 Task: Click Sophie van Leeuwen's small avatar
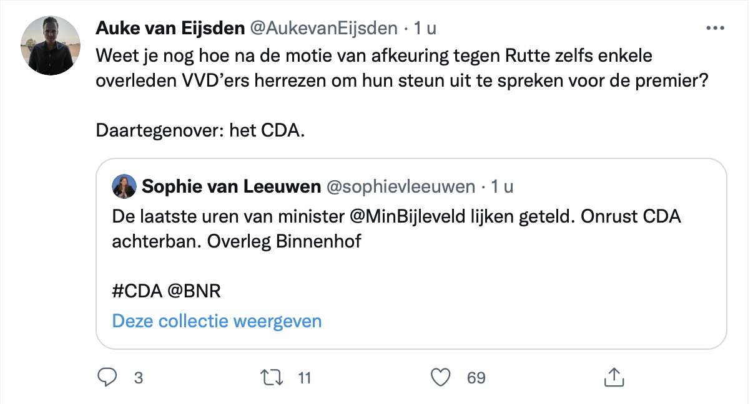124,186
